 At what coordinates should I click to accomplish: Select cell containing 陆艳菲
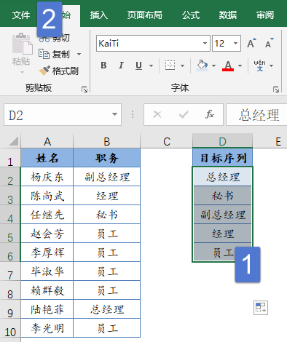coord(47,309)
